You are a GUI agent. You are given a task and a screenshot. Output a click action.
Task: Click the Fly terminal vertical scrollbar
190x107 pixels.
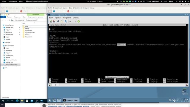187,53
